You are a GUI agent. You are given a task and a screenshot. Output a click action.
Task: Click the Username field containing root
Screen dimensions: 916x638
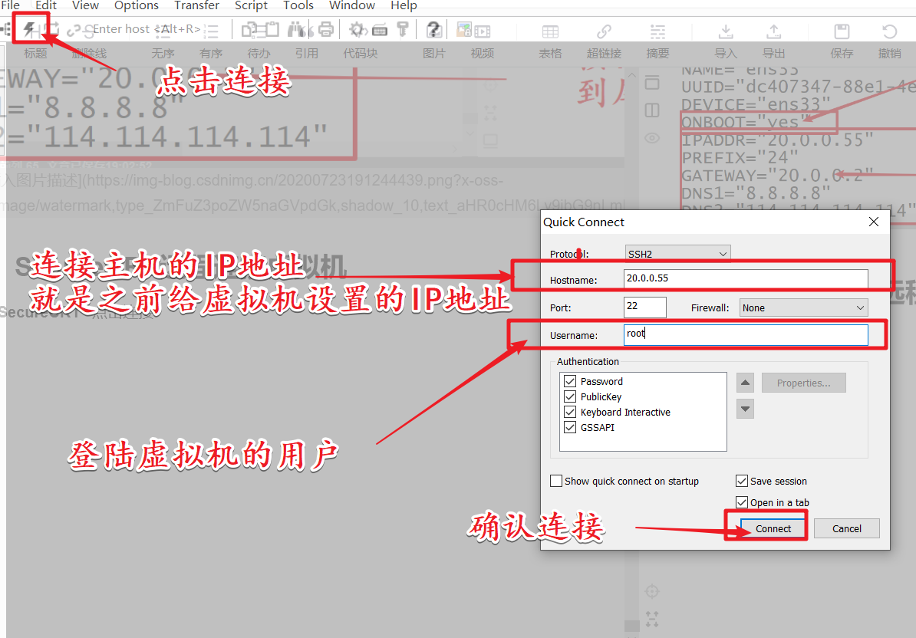(746, 334)
